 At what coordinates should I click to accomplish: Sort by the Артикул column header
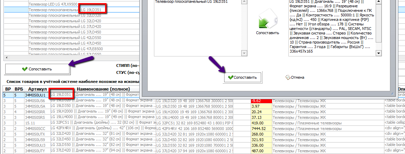click(37, 89)
